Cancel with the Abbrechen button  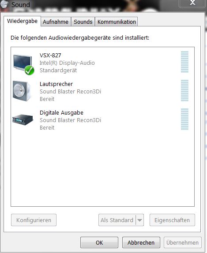coord(141,242)
